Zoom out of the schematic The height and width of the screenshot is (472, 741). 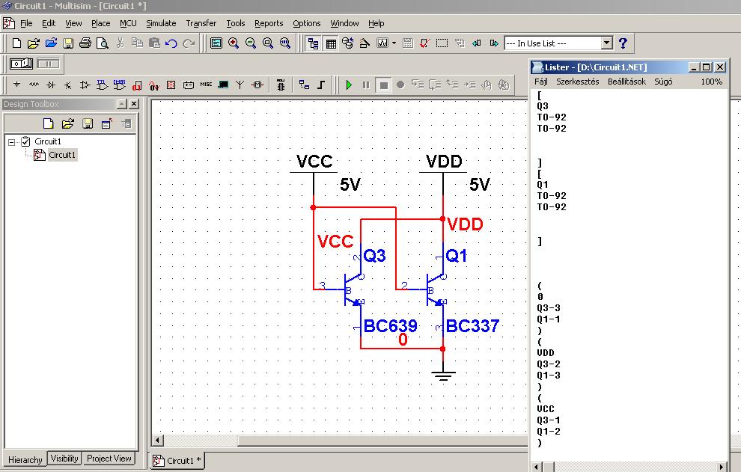click(251, 43)
